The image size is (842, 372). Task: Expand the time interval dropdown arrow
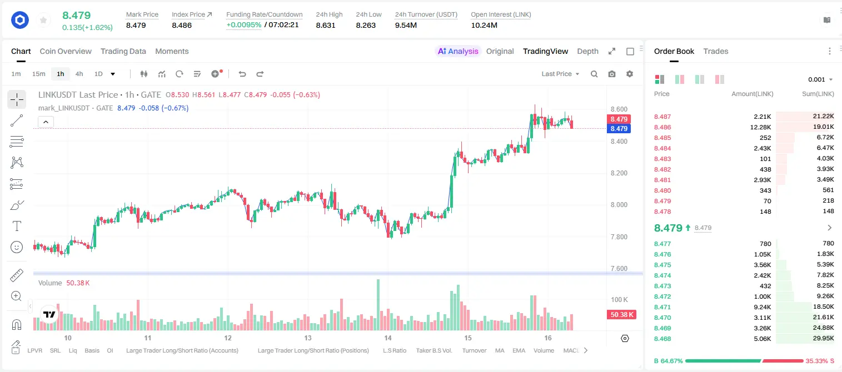(x=113, y=74)
